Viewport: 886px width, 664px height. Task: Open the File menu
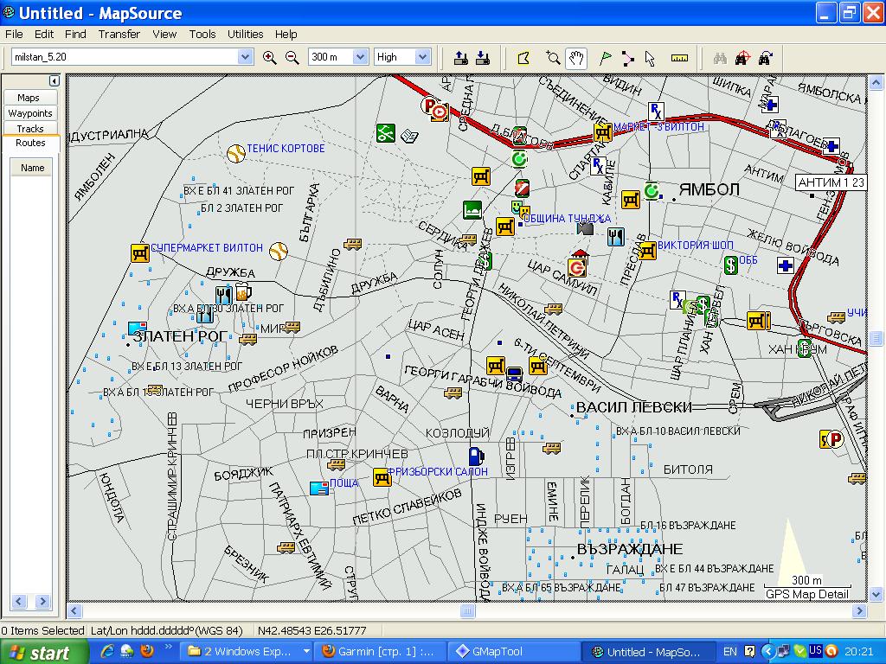tap(14, 34)
